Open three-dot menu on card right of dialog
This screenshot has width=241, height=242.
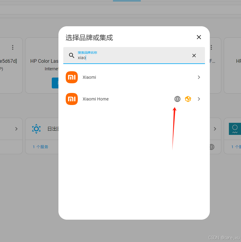(x=211, y=47)
